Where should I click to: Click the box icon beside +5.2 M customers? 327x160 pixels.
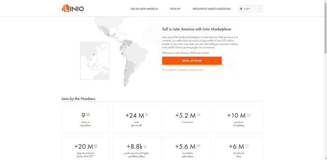click(198, 115)
